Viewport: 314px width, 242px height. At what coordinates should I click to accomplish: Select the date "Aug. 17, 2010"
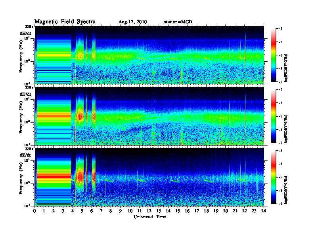[132, 22]
